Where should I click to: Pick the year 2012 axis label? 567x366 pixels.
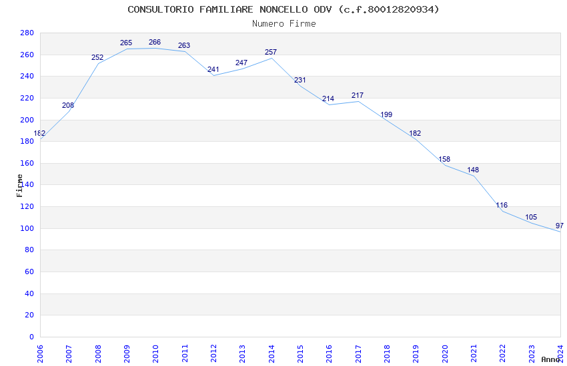[x=213, y=353]
